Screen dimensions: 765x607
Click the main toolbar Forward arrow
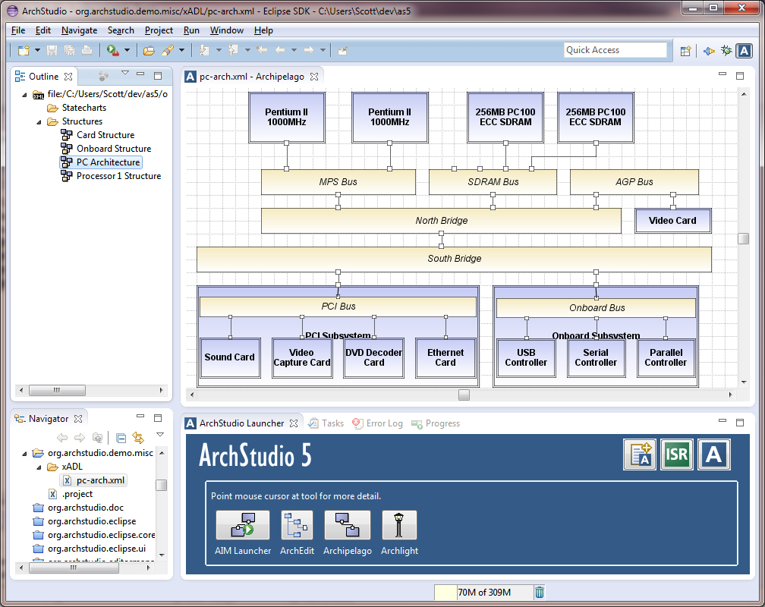[309, 50]
